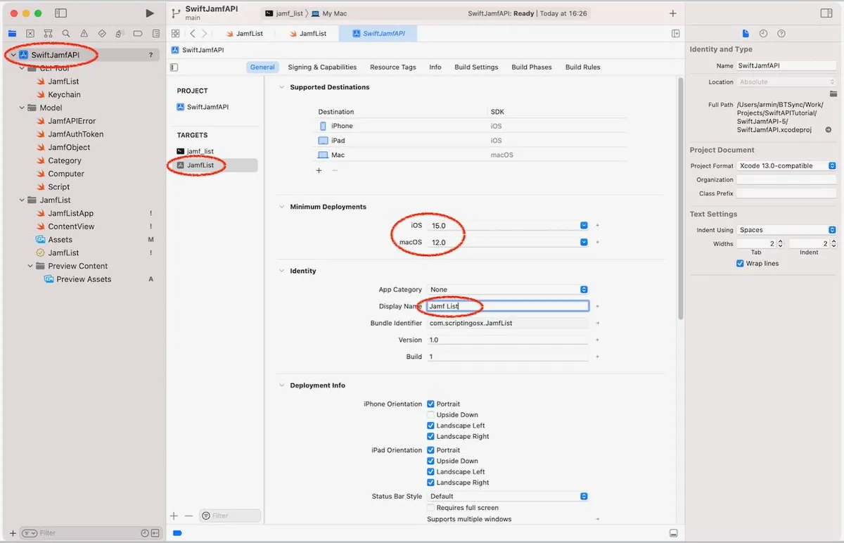Viewport: 844px width, 543px height.
Task: Toggle the Wrap lines checkbox
Action: click(740, 263)
